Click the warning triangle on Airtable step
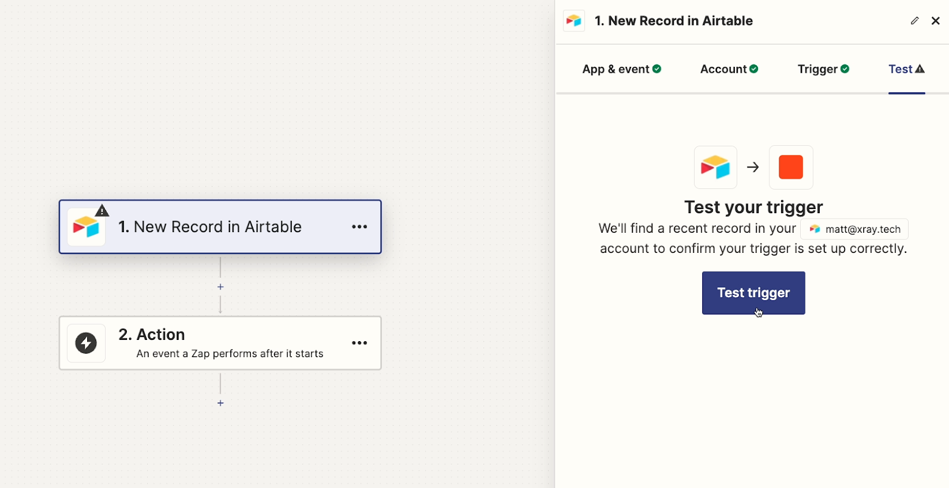Image resolution: width=949 pixels, height=488 pixels. pos(102,210)
